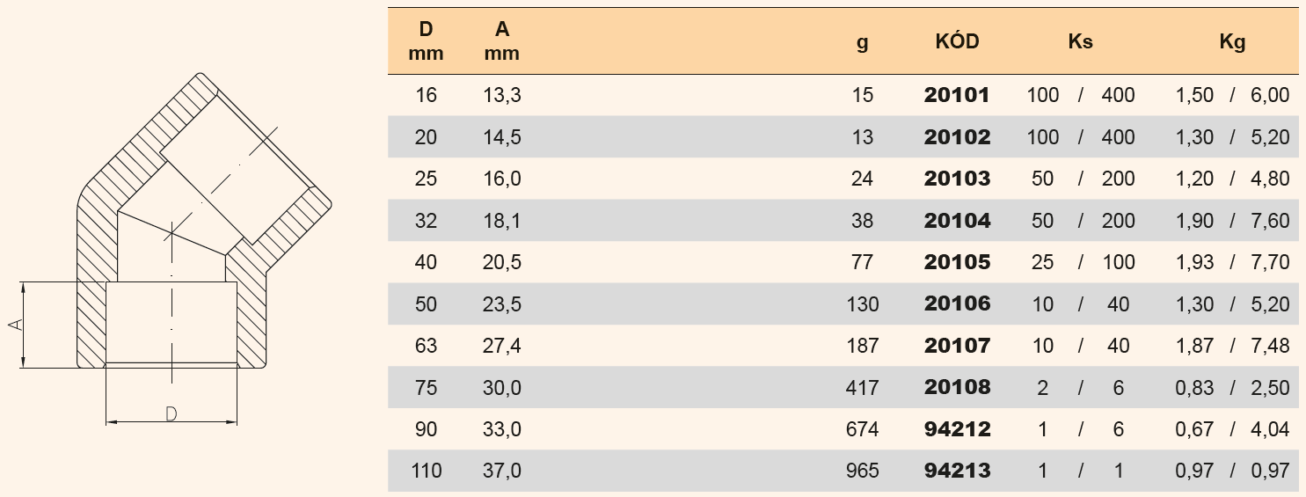
Task: Click product code 20107
Action: coord(957,346)
